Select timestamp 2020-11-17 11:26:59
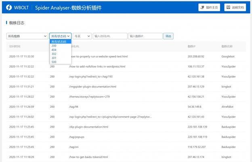 21,107
